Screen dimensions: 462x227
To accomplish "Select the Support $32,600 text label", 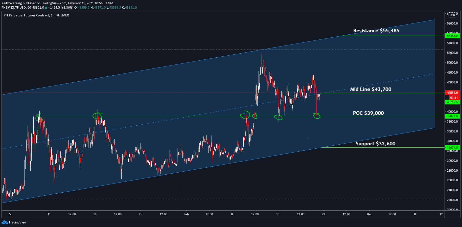I will 375,144.
